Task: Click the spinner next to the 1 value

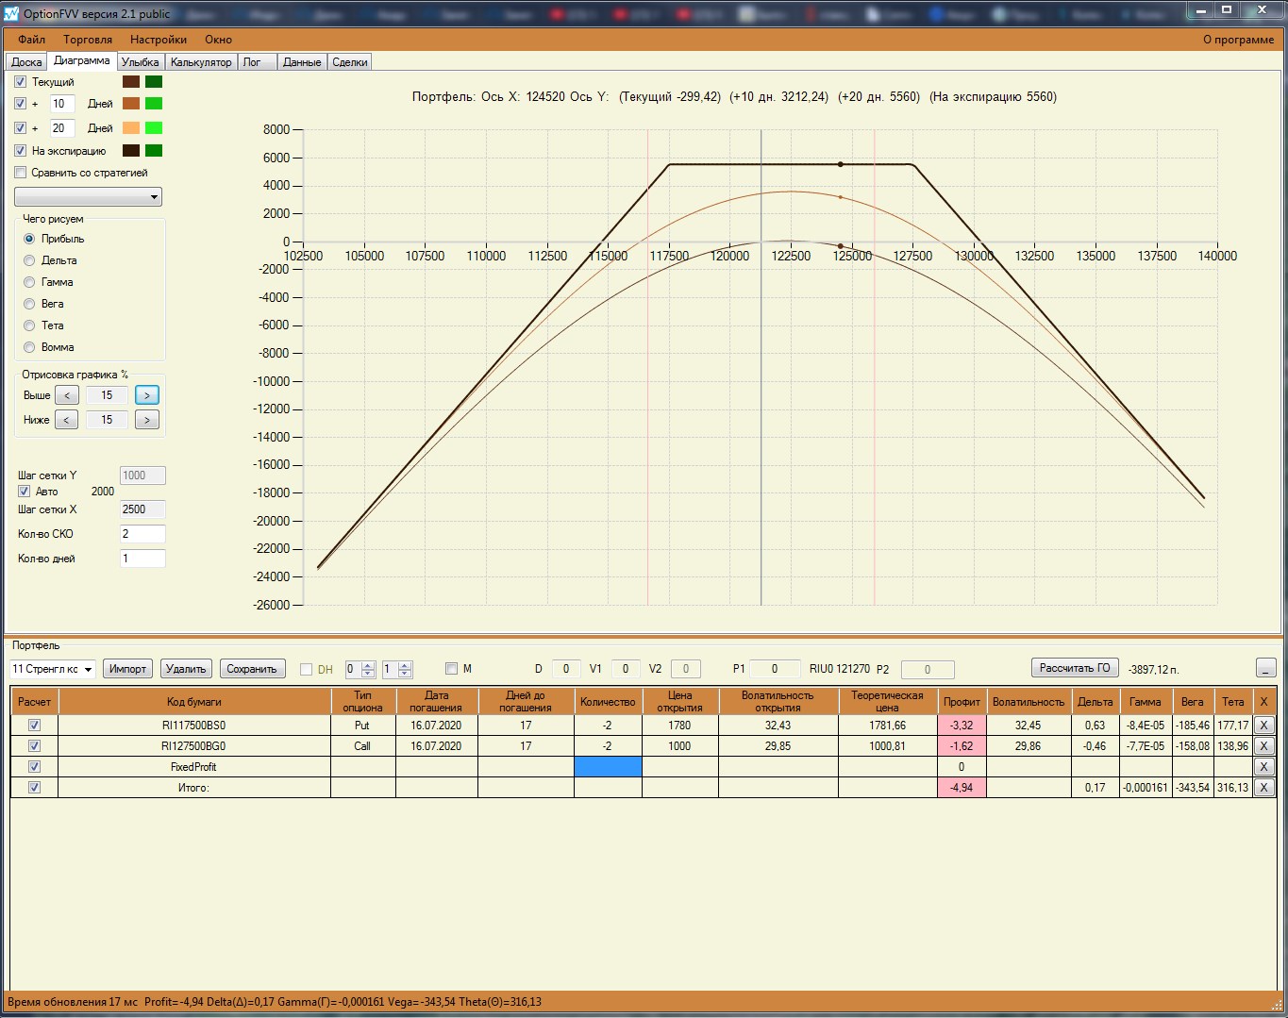Action: pos(405,669)
